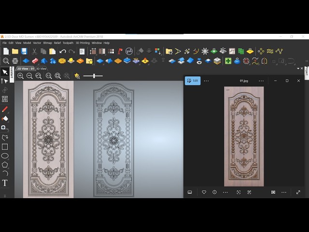The width and height of the screenshot is (309, 232).
Task: Select the 2D View - 01 tab
Action: (26, 69)
